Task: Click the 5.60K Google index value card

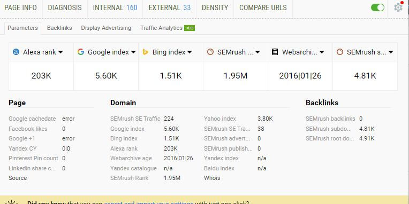Action: [106, 76]
